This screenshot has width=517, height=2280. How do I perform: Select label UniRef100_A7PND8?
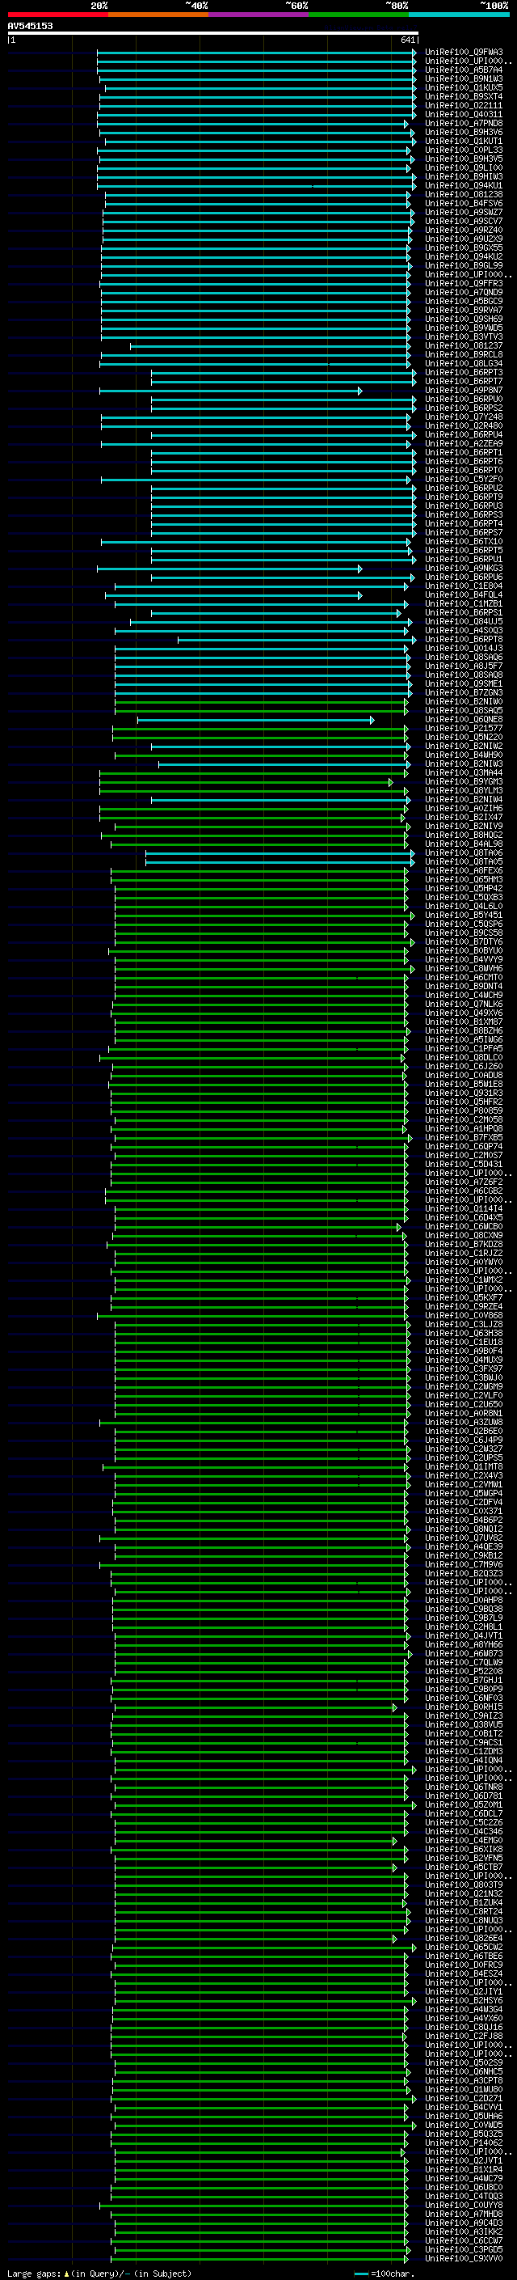click(x=464, y=124)
